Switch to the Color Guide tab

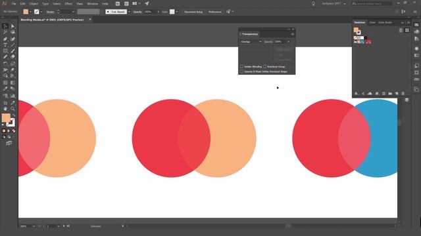click(x=385, y=22)
